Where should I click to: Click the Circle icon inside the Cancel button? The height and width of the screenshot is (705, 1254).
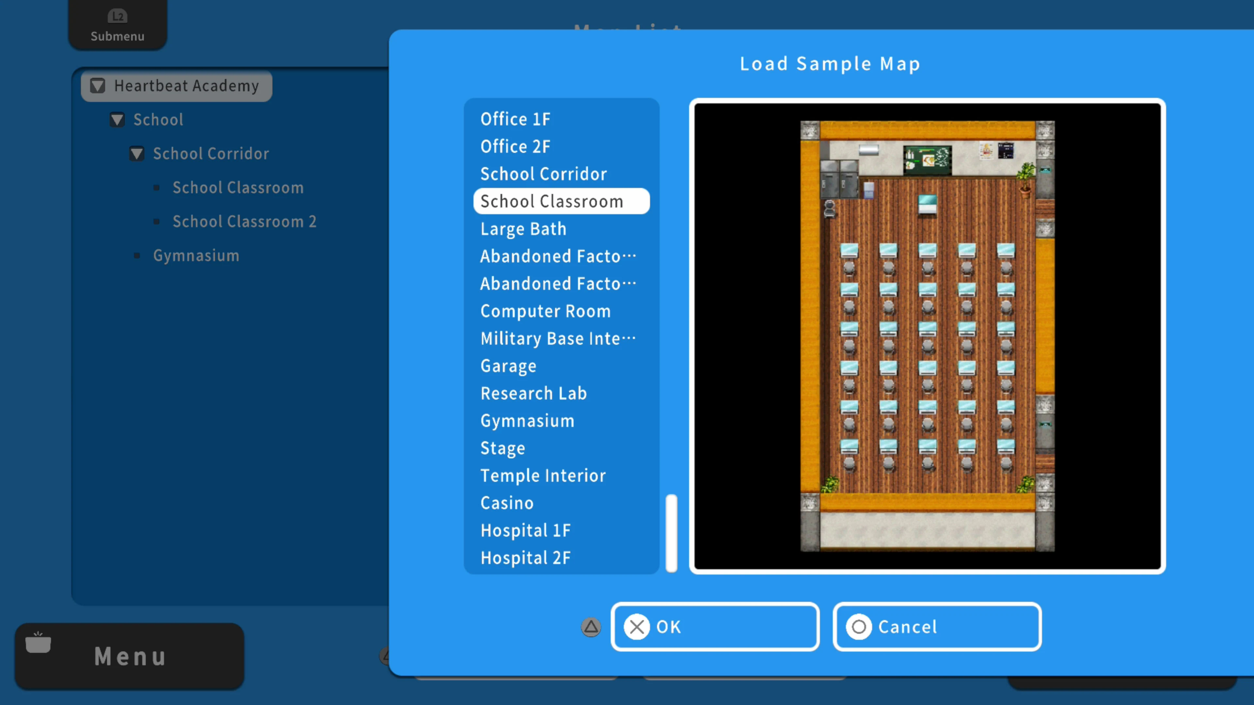coord(858,627)
